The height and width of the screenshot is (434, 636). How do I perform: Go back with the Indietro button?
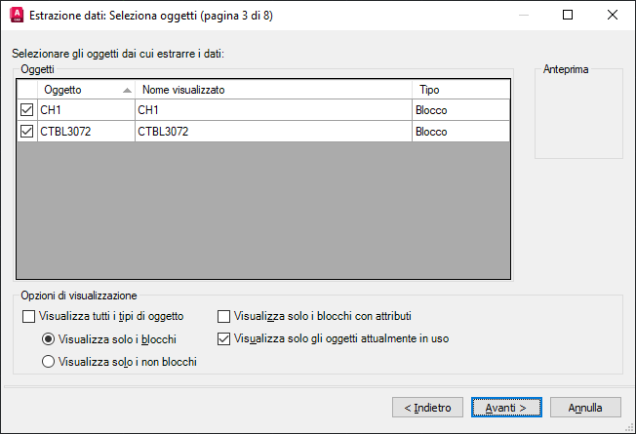(x=427, y=407)
